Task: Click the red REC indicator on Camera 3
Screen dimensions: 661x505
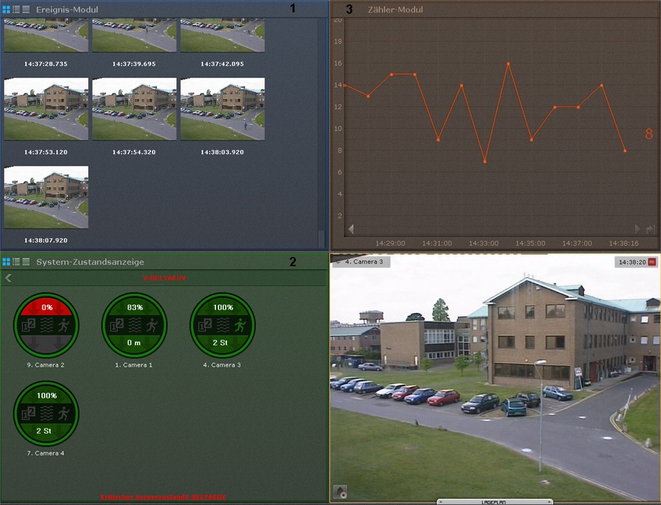Action: pyautogui.click(x=652, y=262)
